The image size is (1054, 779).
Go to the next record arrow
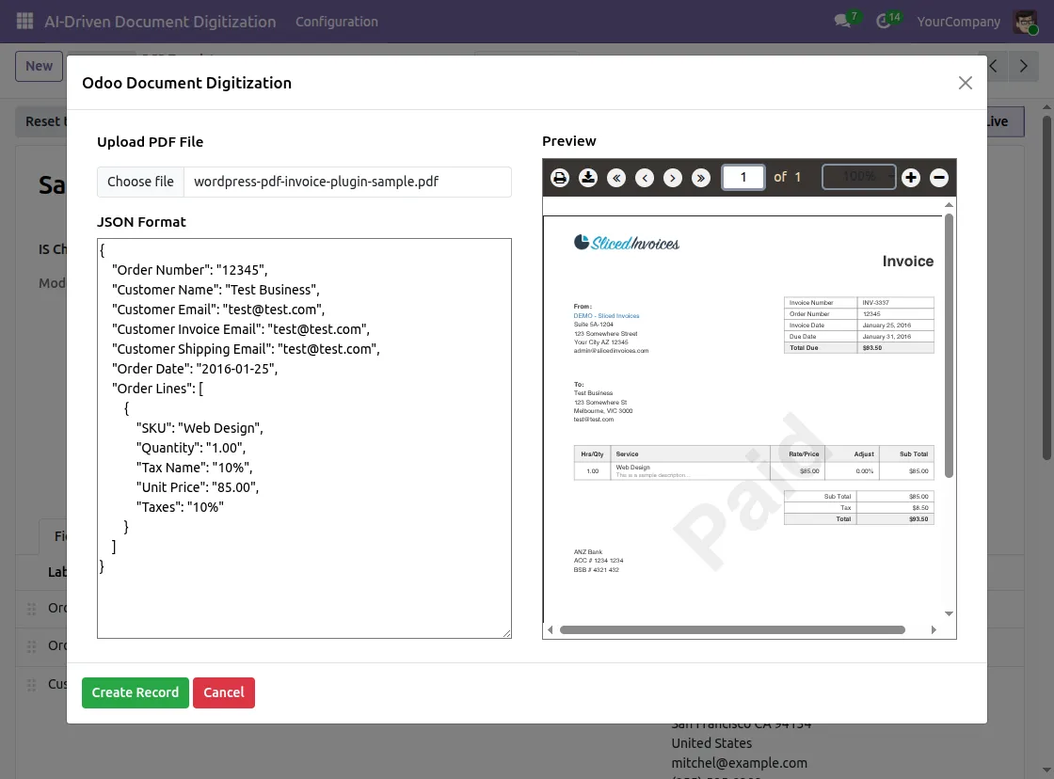click(x=1024, y=66)
